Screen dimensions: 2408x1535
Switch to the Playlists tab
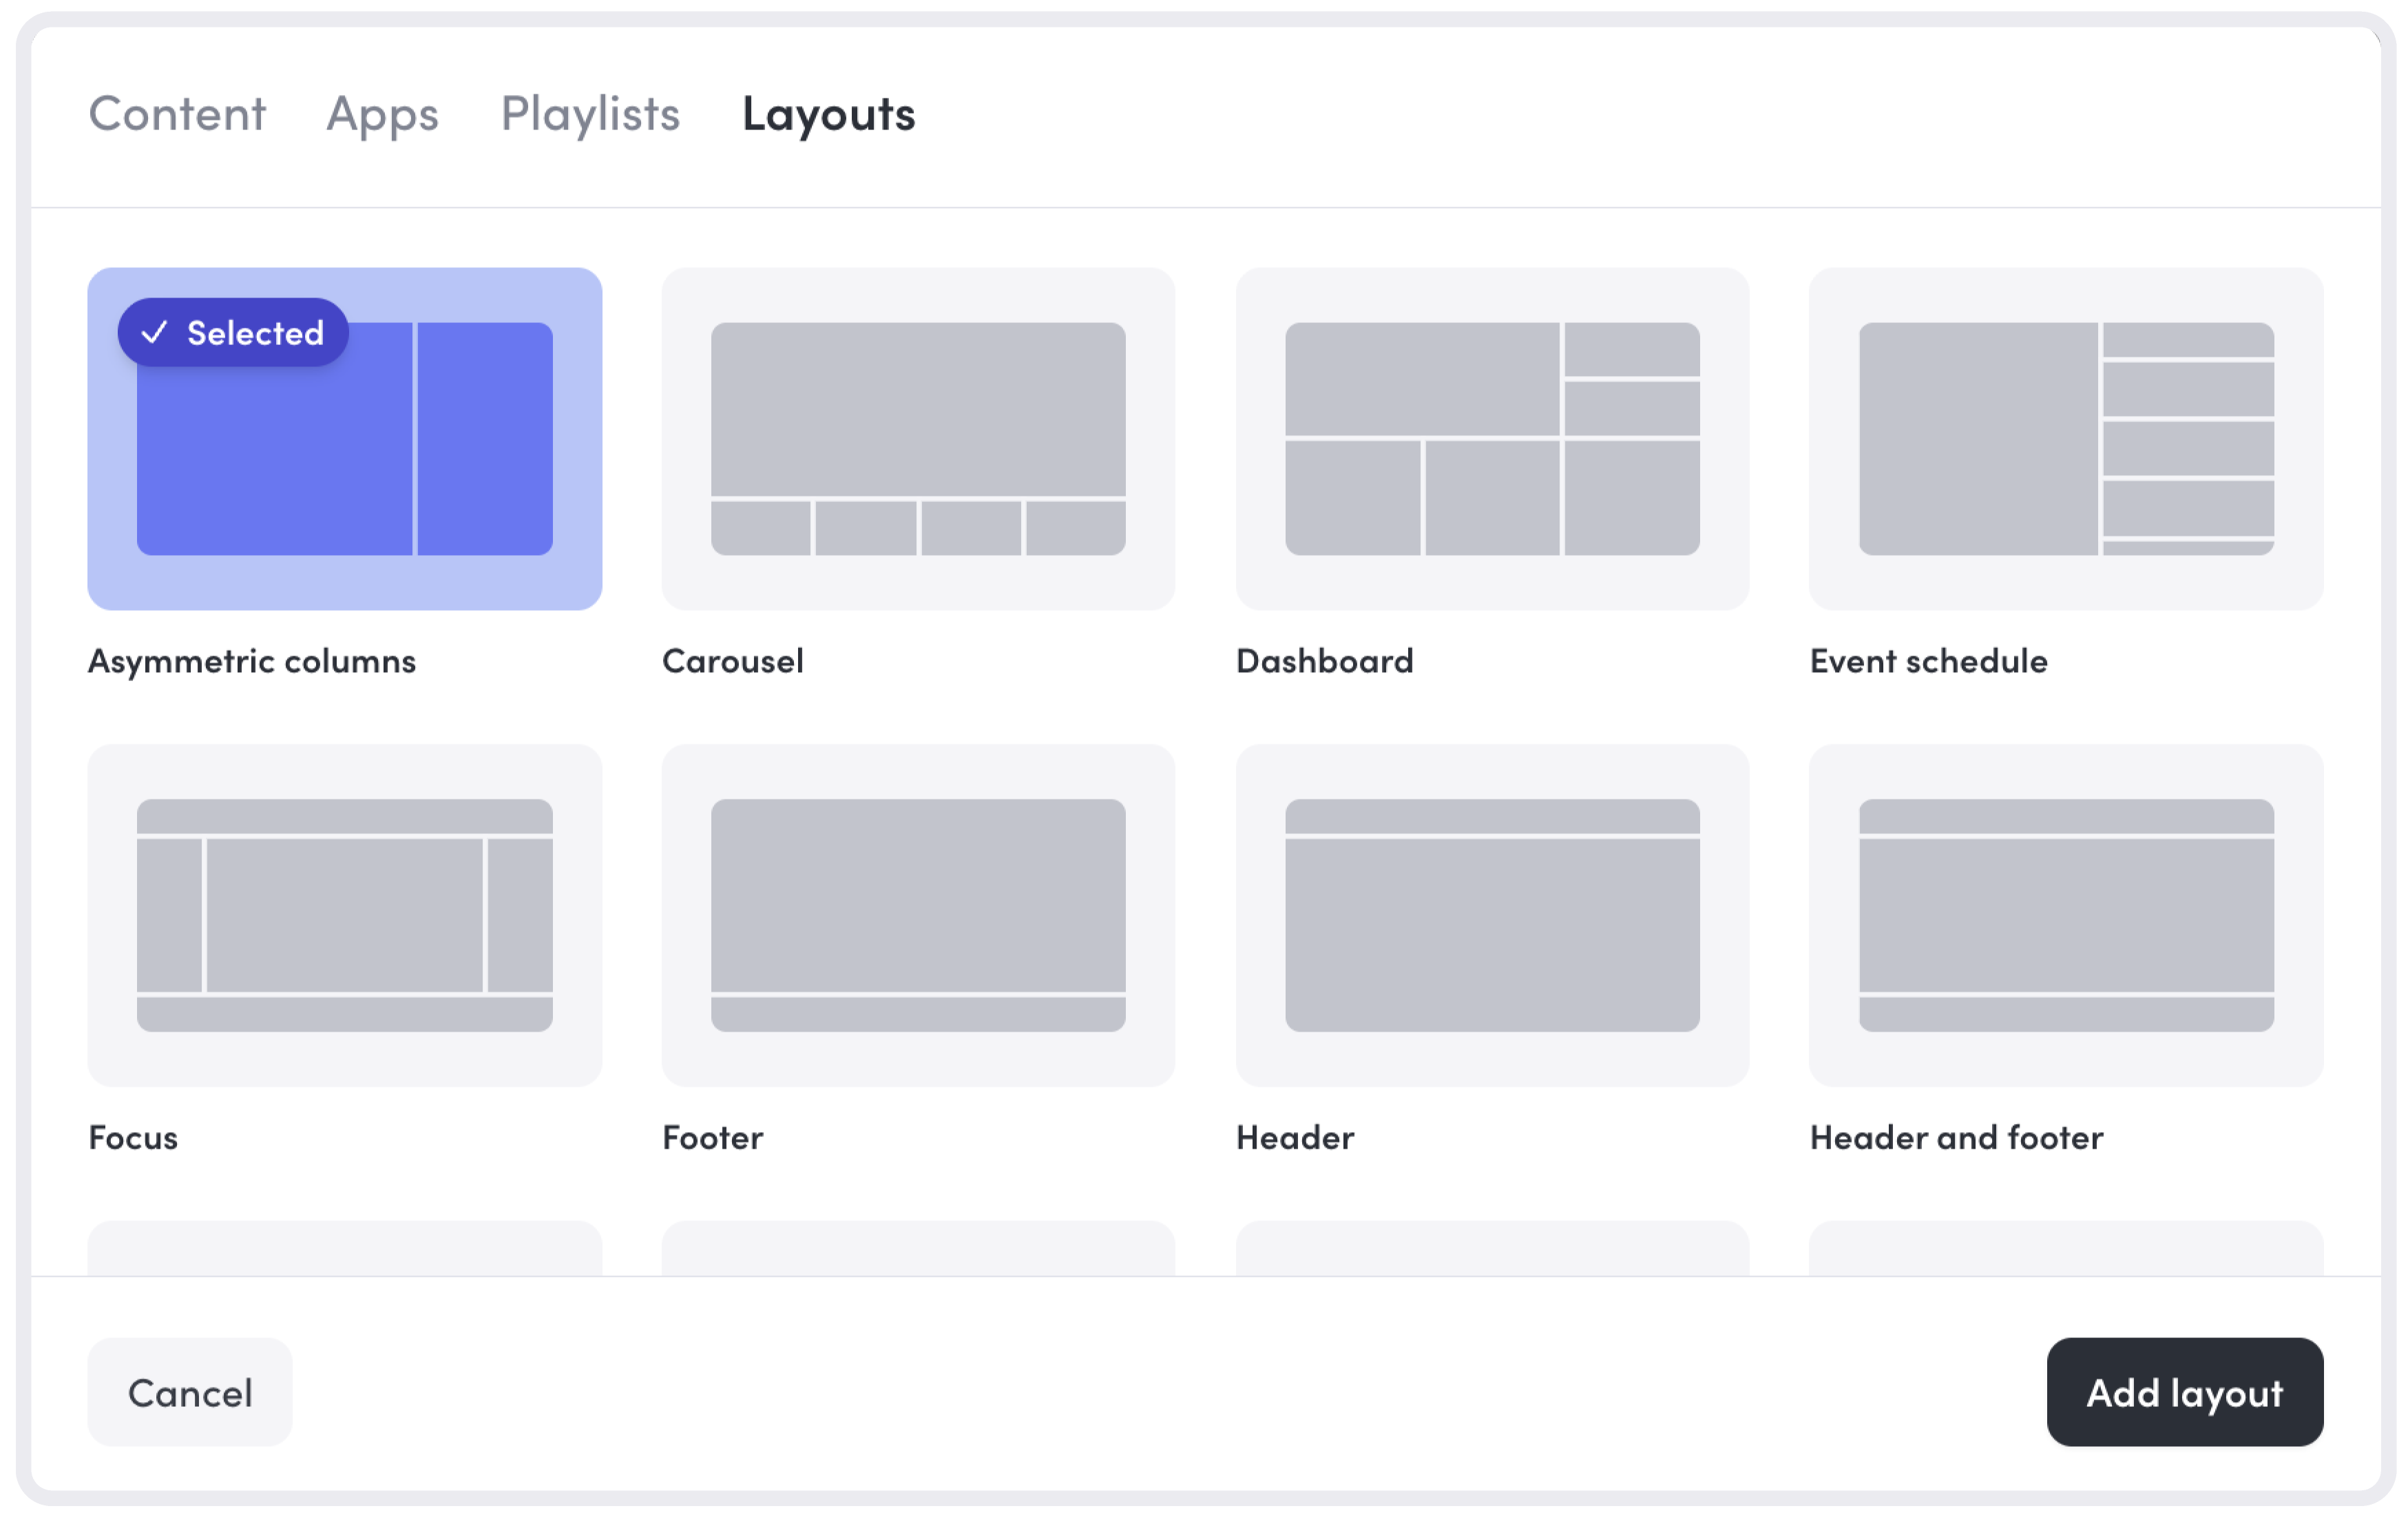590,114
